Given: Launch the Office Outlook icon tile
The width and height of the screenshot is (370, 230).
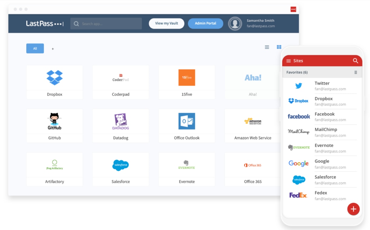Looking at the screenshot, I should click(x=187, y=121).
